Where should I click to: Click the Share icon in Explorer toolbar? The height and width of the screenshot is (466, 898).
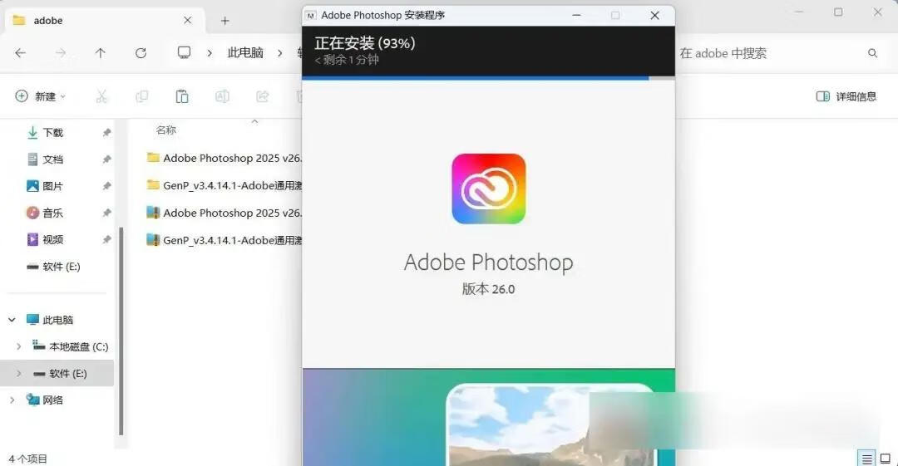click(x=262, y=96)
